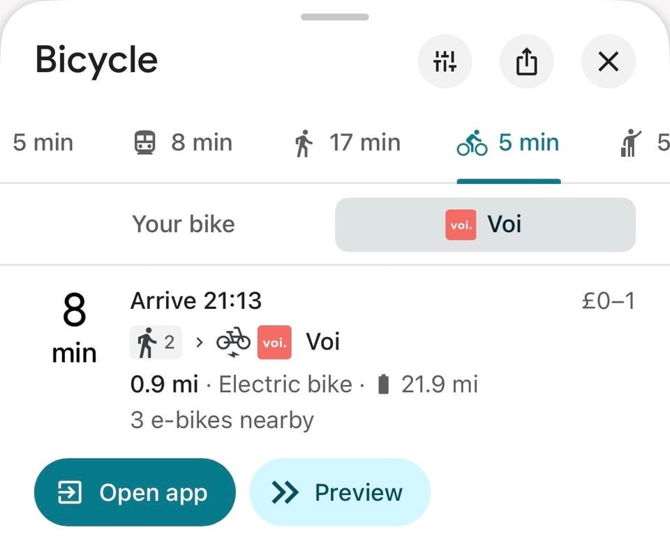Close the Bicycle directions panel
Screen dimensions: 670x553
click(609, 62)
